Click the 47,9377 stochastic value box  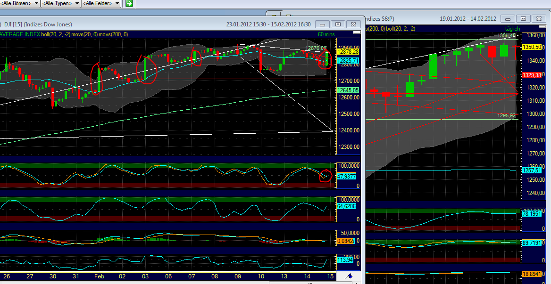pos(347,177)
